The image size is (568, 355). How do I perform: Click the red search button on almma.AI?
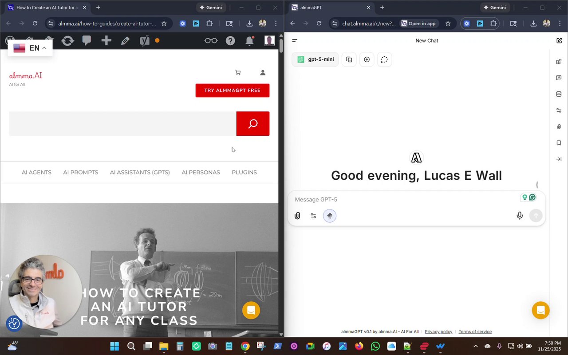253,123
